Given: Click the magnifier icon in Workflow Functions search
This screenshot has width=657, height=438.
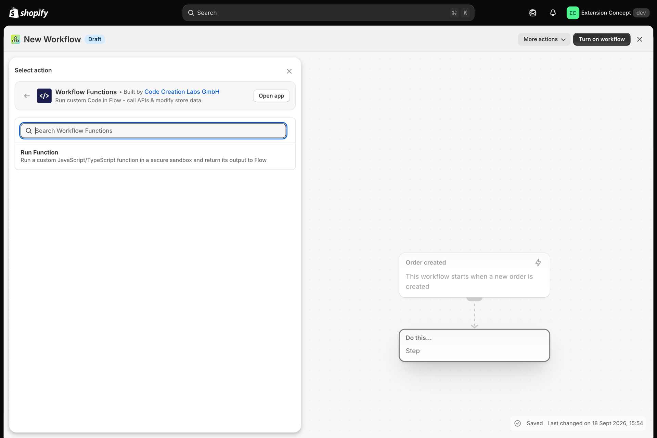Looking at the screenshot, I should point(29,131).
